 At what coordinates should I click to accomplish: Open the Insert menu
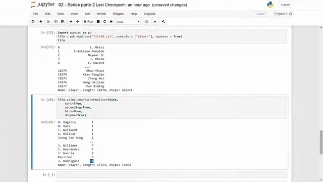(74, 14)
